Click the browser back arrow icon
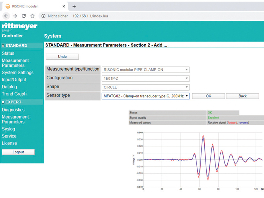Image resolution: width=264 pixels, height=198 pixels. [x=6, y=16]
